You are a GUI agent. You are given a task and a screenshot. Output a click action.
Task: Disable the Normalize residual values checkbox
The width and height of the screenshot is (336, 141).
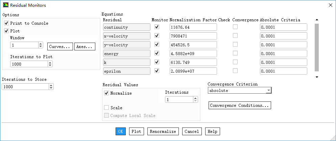pyautogui.click(x=106, y=93)
